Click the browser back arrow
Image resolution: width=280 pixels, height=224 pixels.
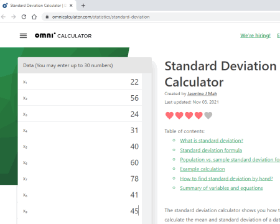pos(3,17)
